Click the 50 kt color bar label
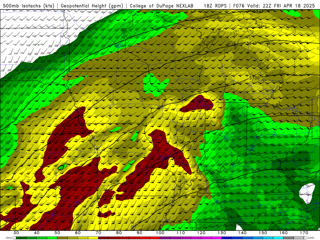 [57, 233]
